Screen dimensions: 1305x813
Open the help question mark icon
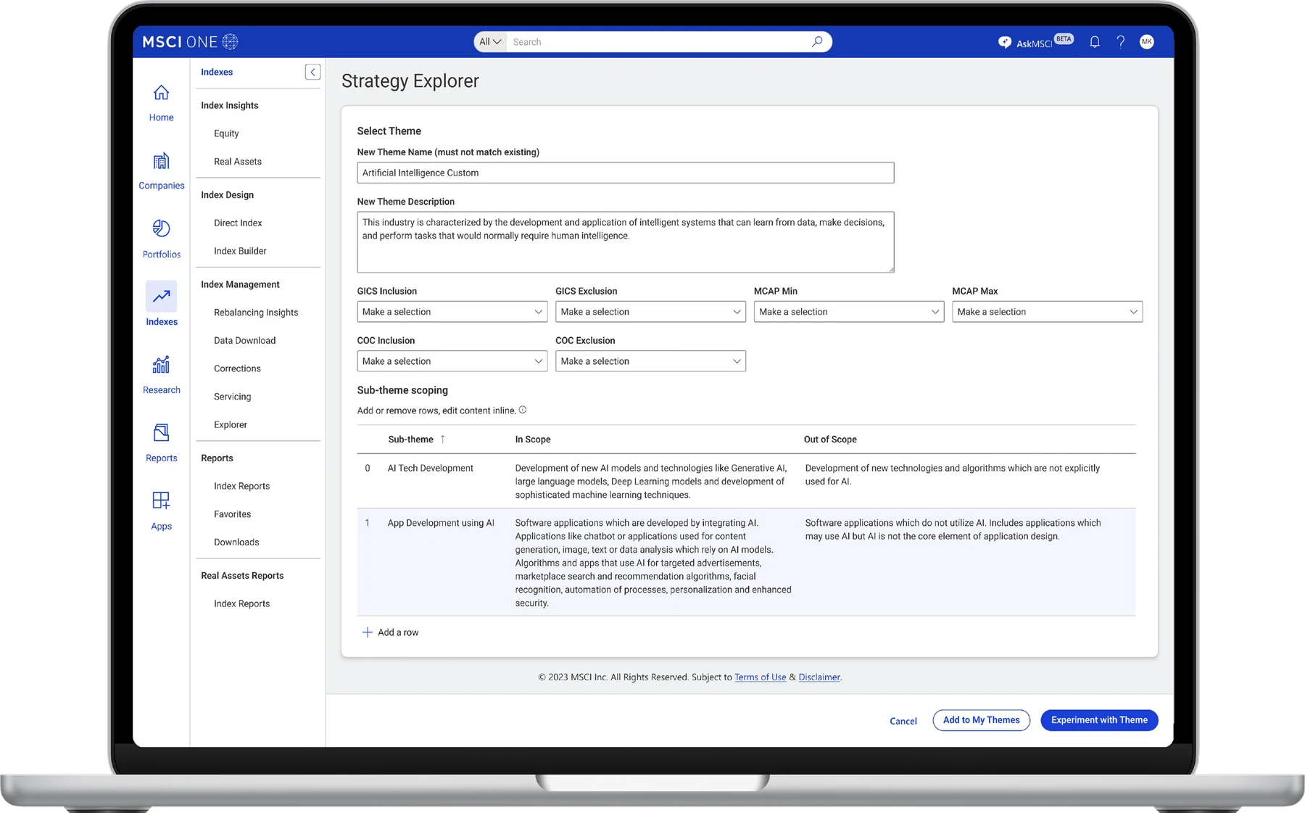1121,42
